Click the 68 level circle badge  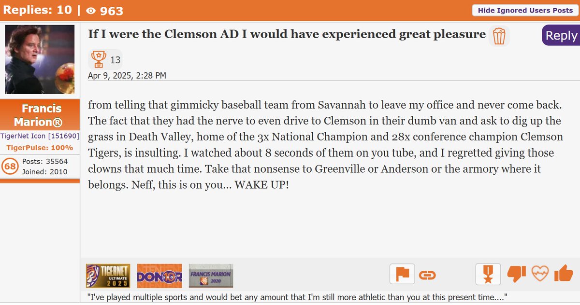pyautogui.click(x=10, y=166)
